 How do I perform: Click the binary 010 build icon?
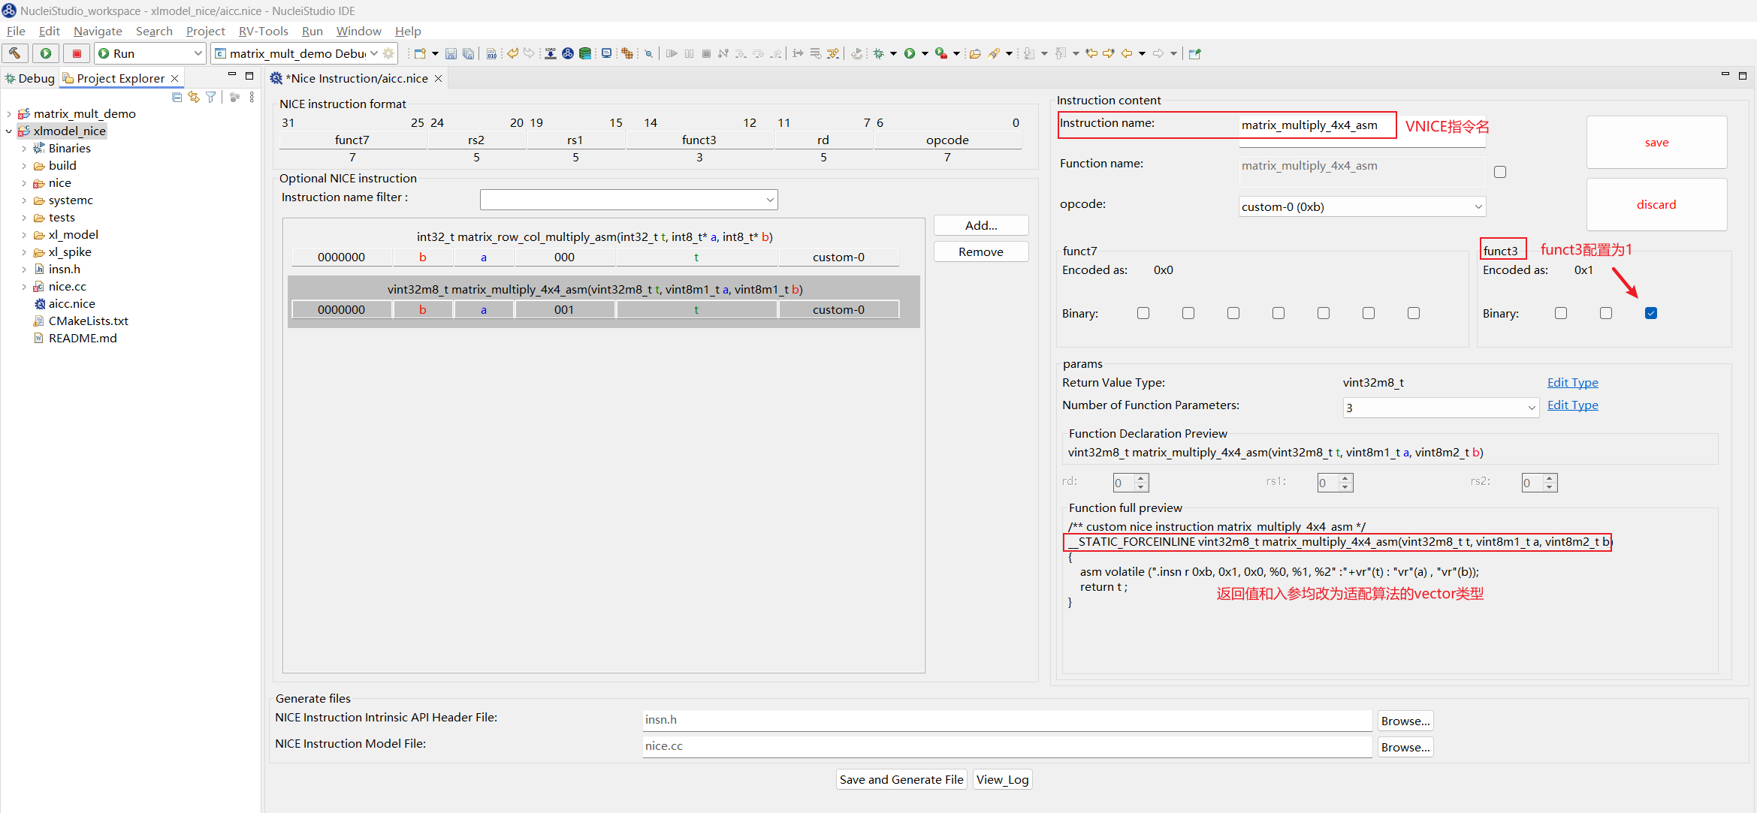pyautogui.click(x=491, y=53)
